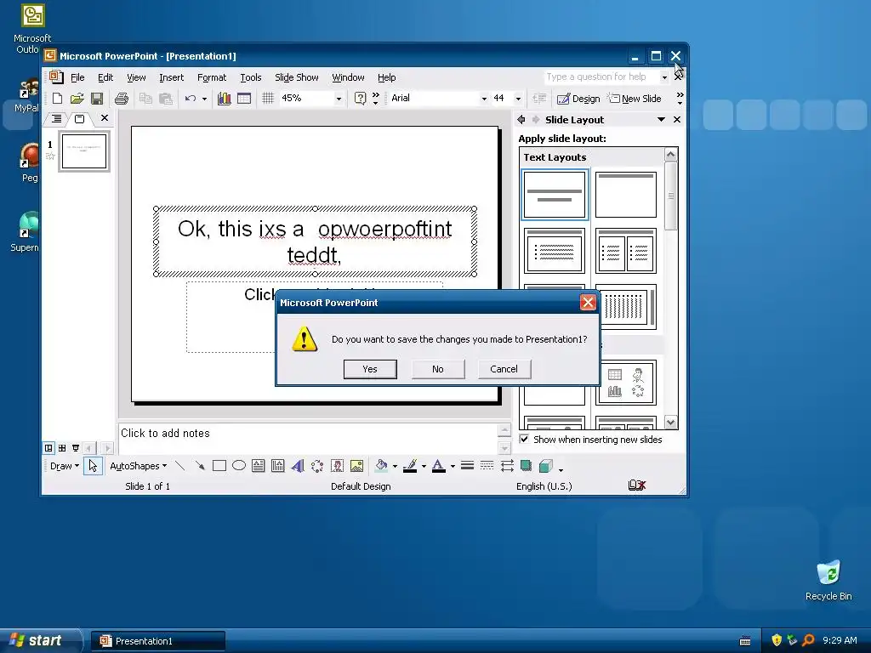Open the Undo history dropdown arrow
Screen dimensions: 871x653
(204, 99)
